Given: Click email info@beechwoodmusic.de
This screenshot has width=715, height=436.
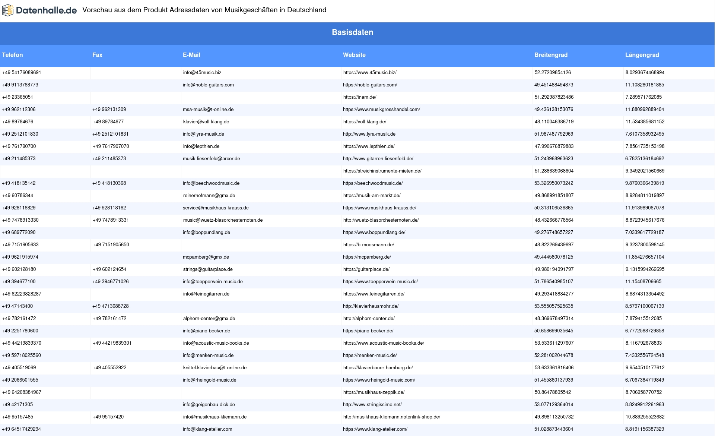Looking at the screenshot, I should click(211, 183).
